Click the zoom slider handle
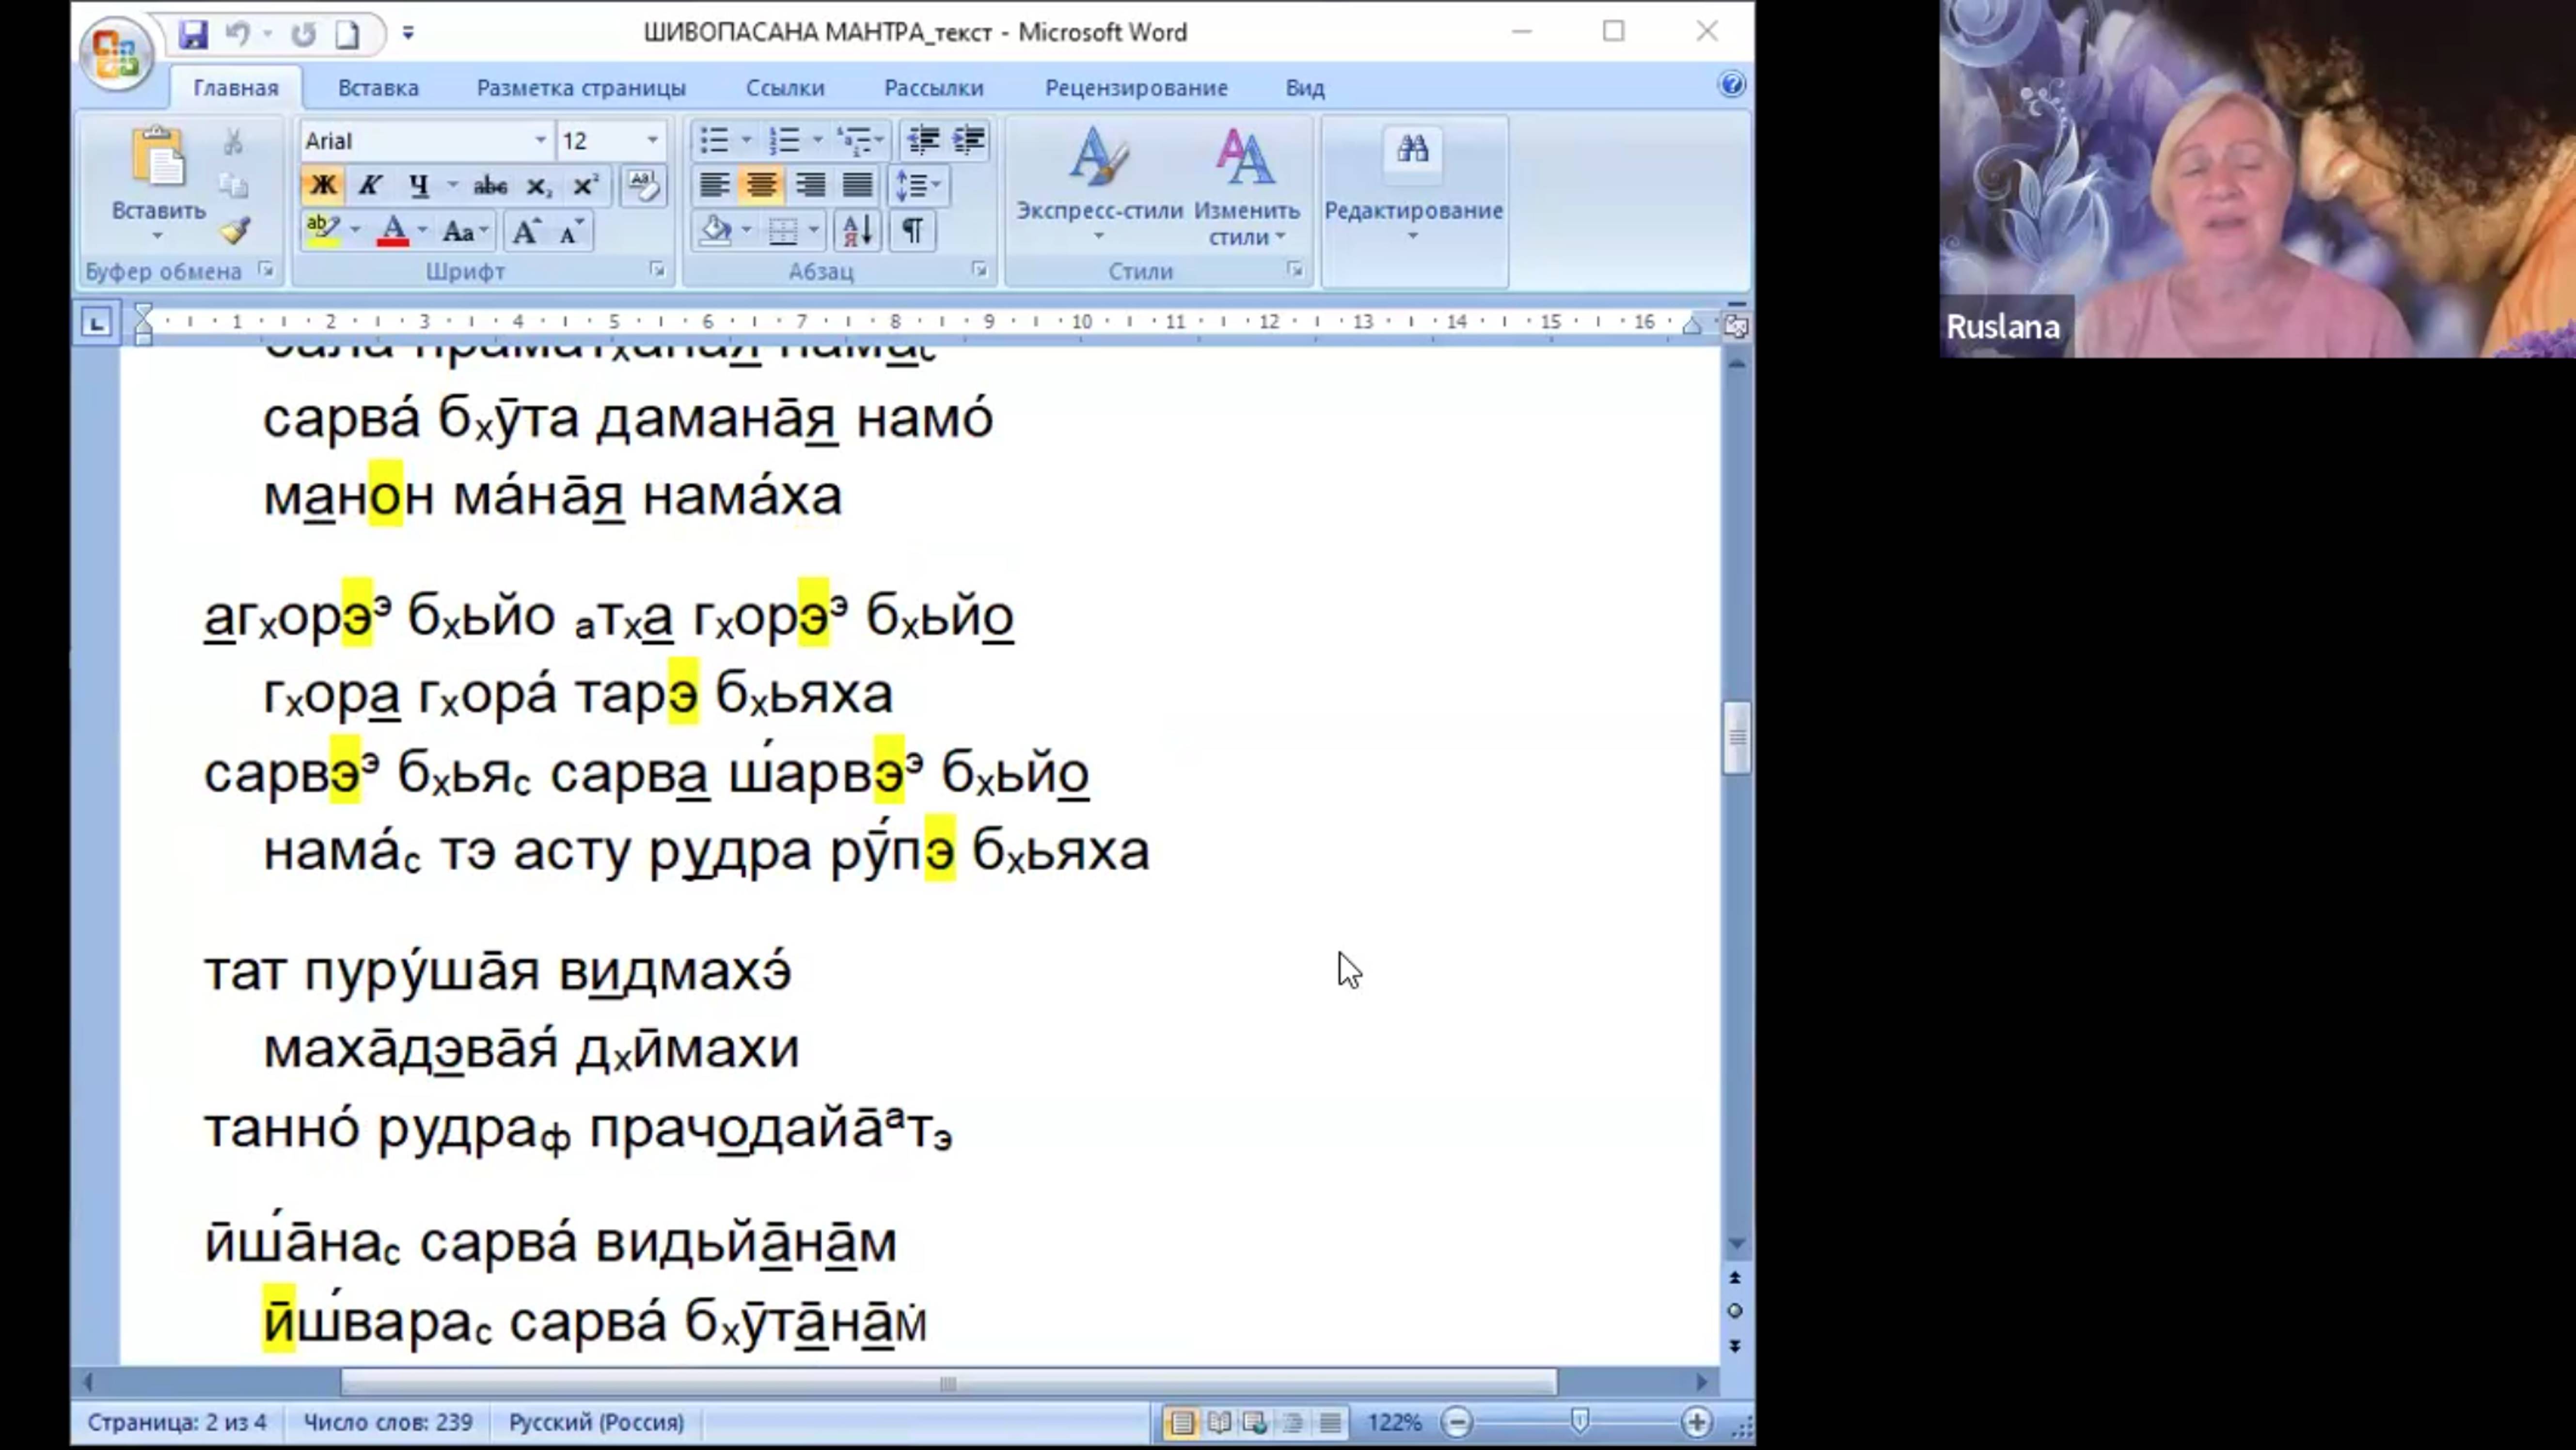Image resolution: width=2576 pixels, height=1450 pixels. (1579, 1421)
